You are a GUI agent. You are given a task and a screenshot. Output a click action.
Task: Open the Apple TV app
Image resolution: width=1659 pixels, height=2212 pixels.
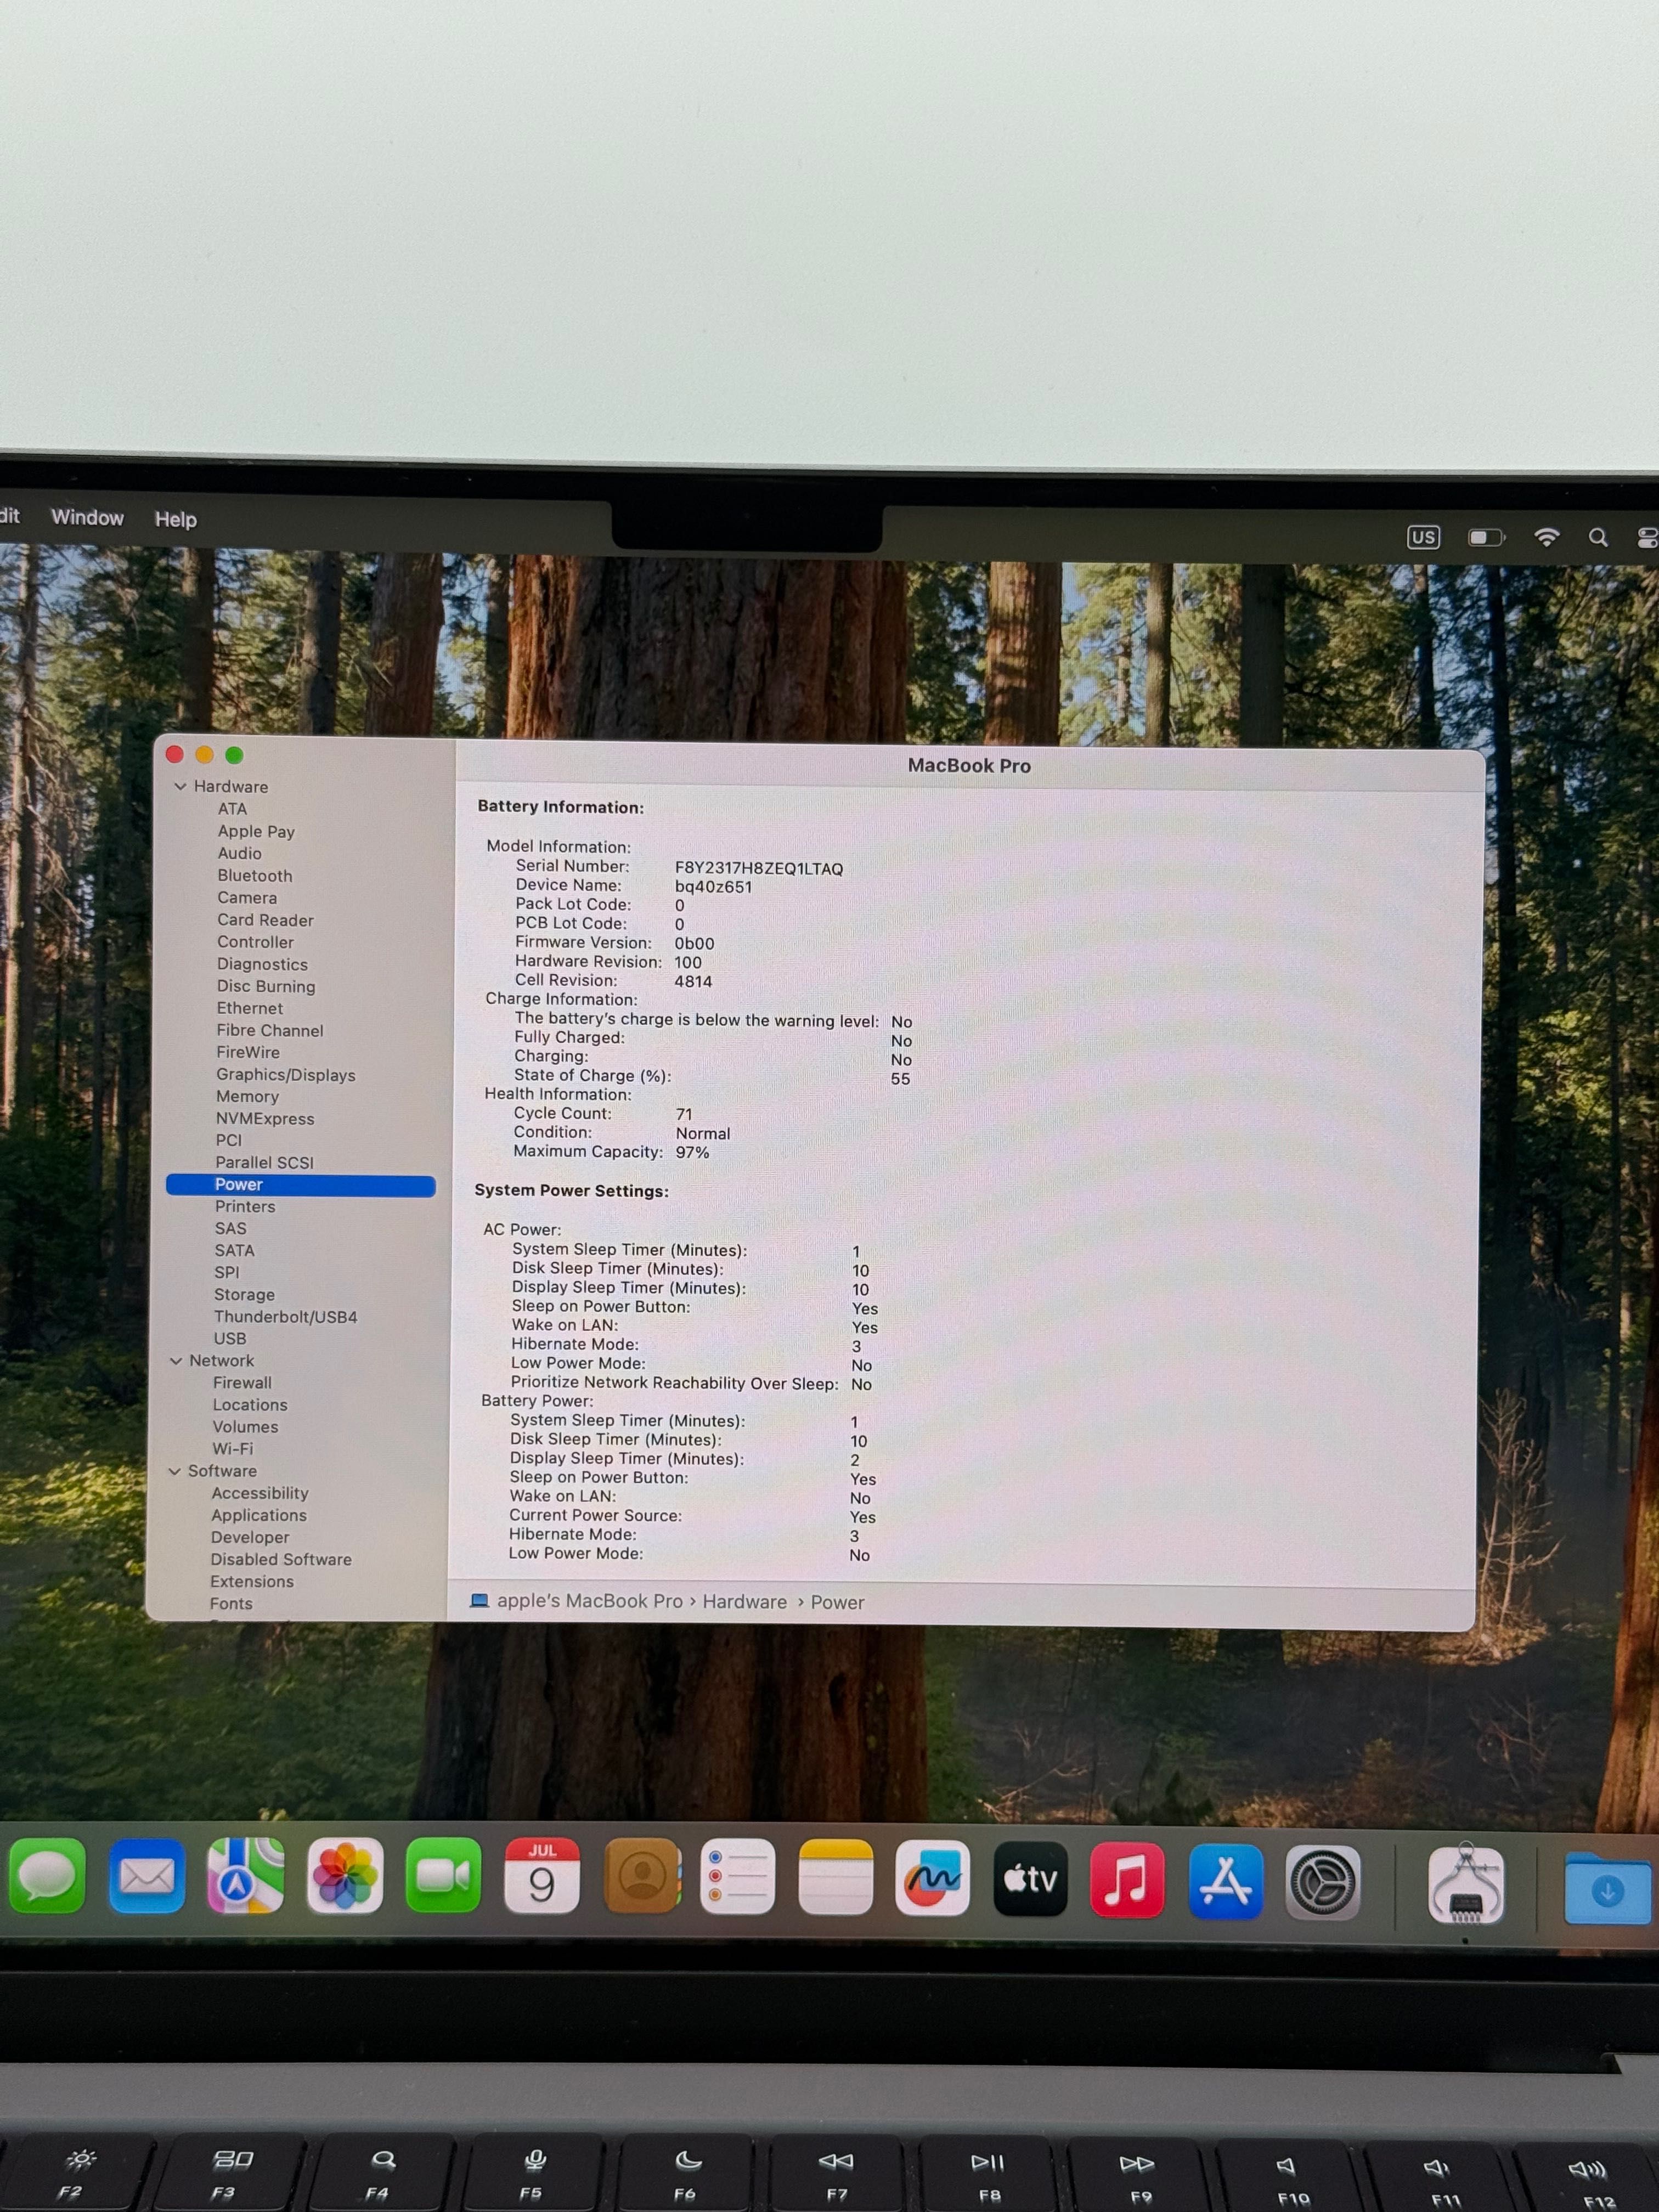click(x=1030, y=1879)
